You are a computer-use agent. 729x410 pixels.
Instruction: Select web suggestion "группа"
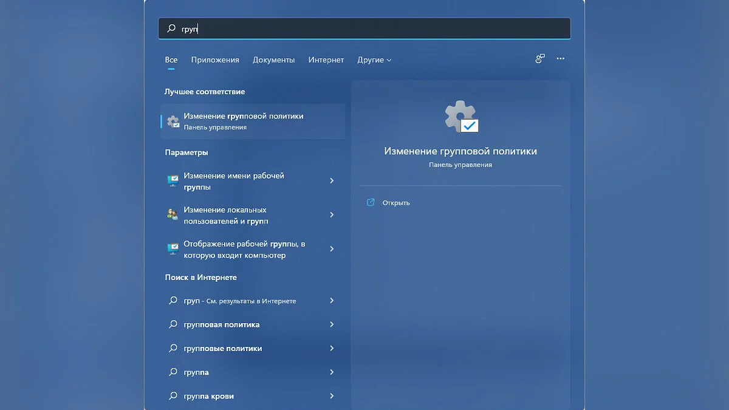click(253, 372)
